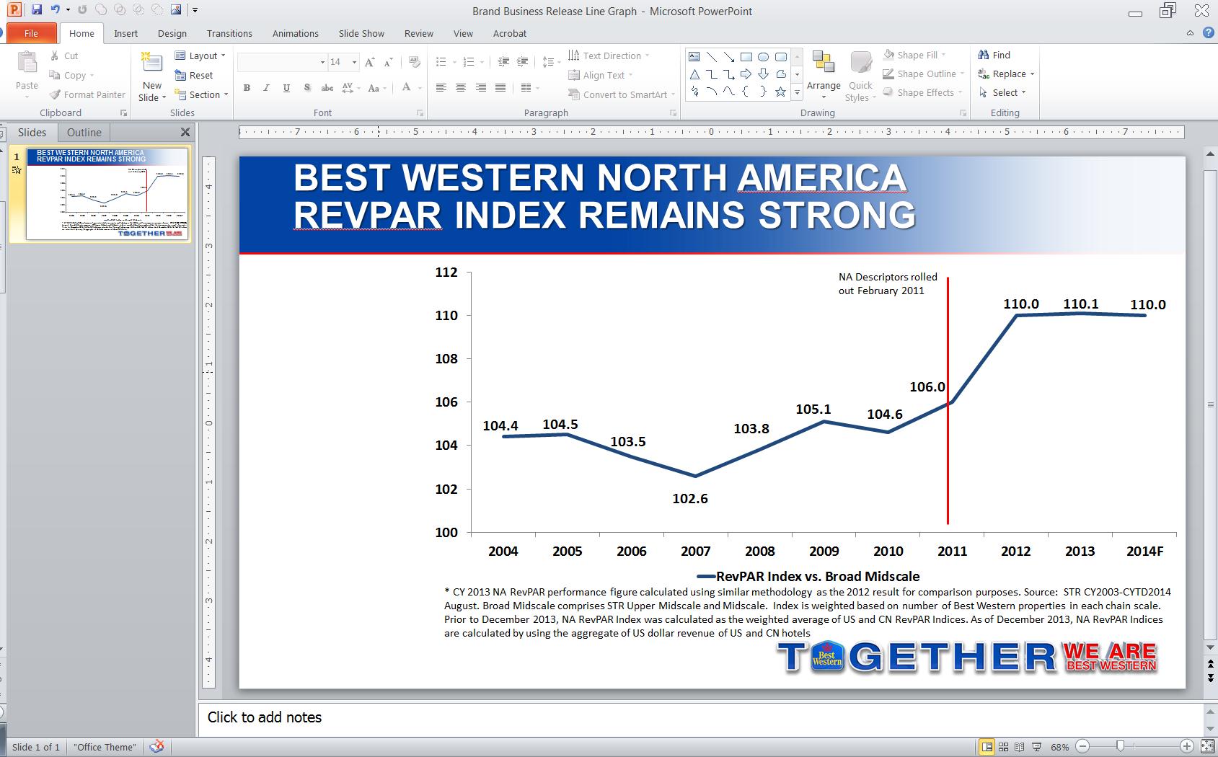Open the Transitions tab
The height and width of the screenshot is (757, 1218).
click(229, 33)
